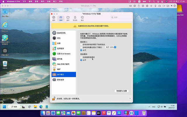Click the 搜索 field in configuration window
Screen dimensions: 187x117
coord(121,18)
